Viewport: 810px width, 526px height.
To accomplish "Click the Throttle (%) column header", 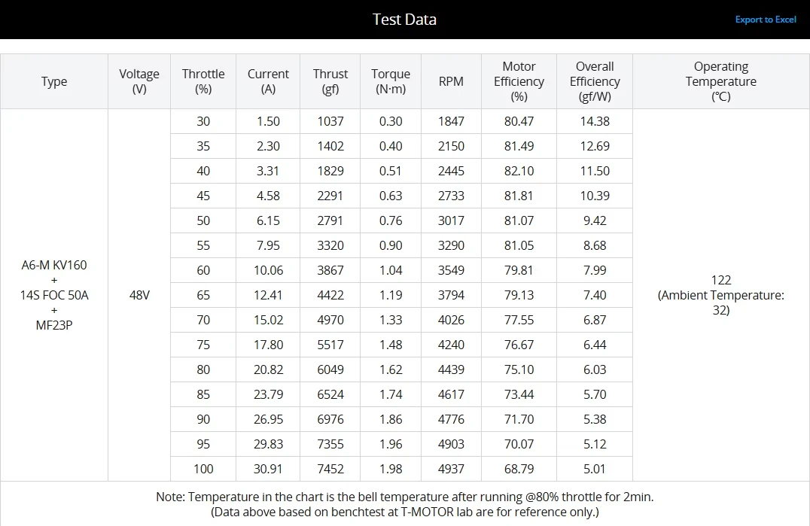I will 203,81.
